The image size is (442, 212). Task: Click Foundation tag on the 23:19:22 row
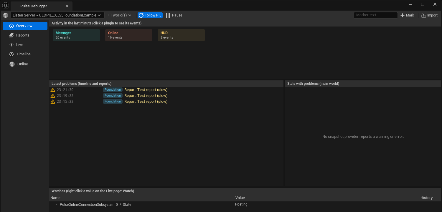pos(113,96)
